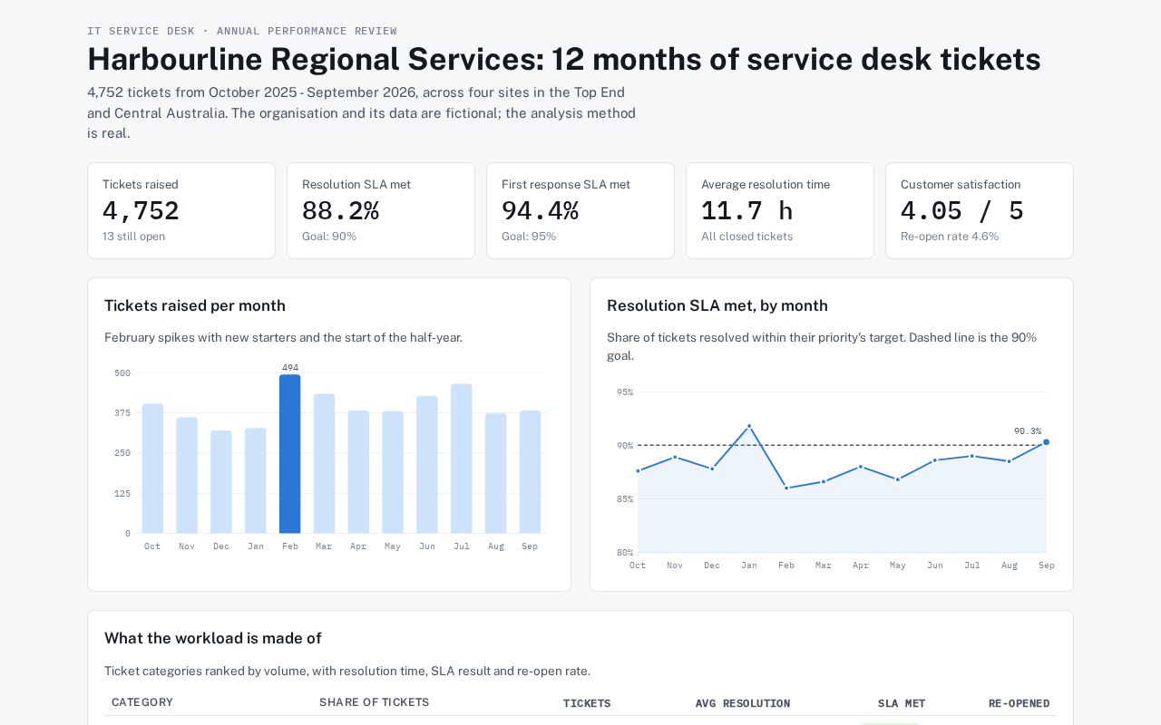Click the AVG RESOLUTION column header
Screen dimensions: 1161x725
click(x=743, y=703)
